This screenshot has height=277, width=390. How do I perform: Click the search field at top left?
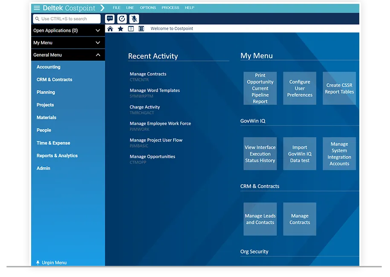tap(66, 19)
